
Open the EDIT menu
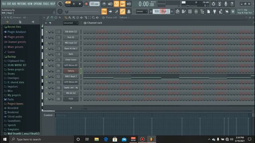point(9,4)
